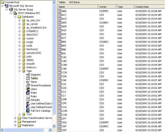Collapse the TROY server node
Image resolution: width=165 pixels, height=132 pixels.
coord(11,13)
